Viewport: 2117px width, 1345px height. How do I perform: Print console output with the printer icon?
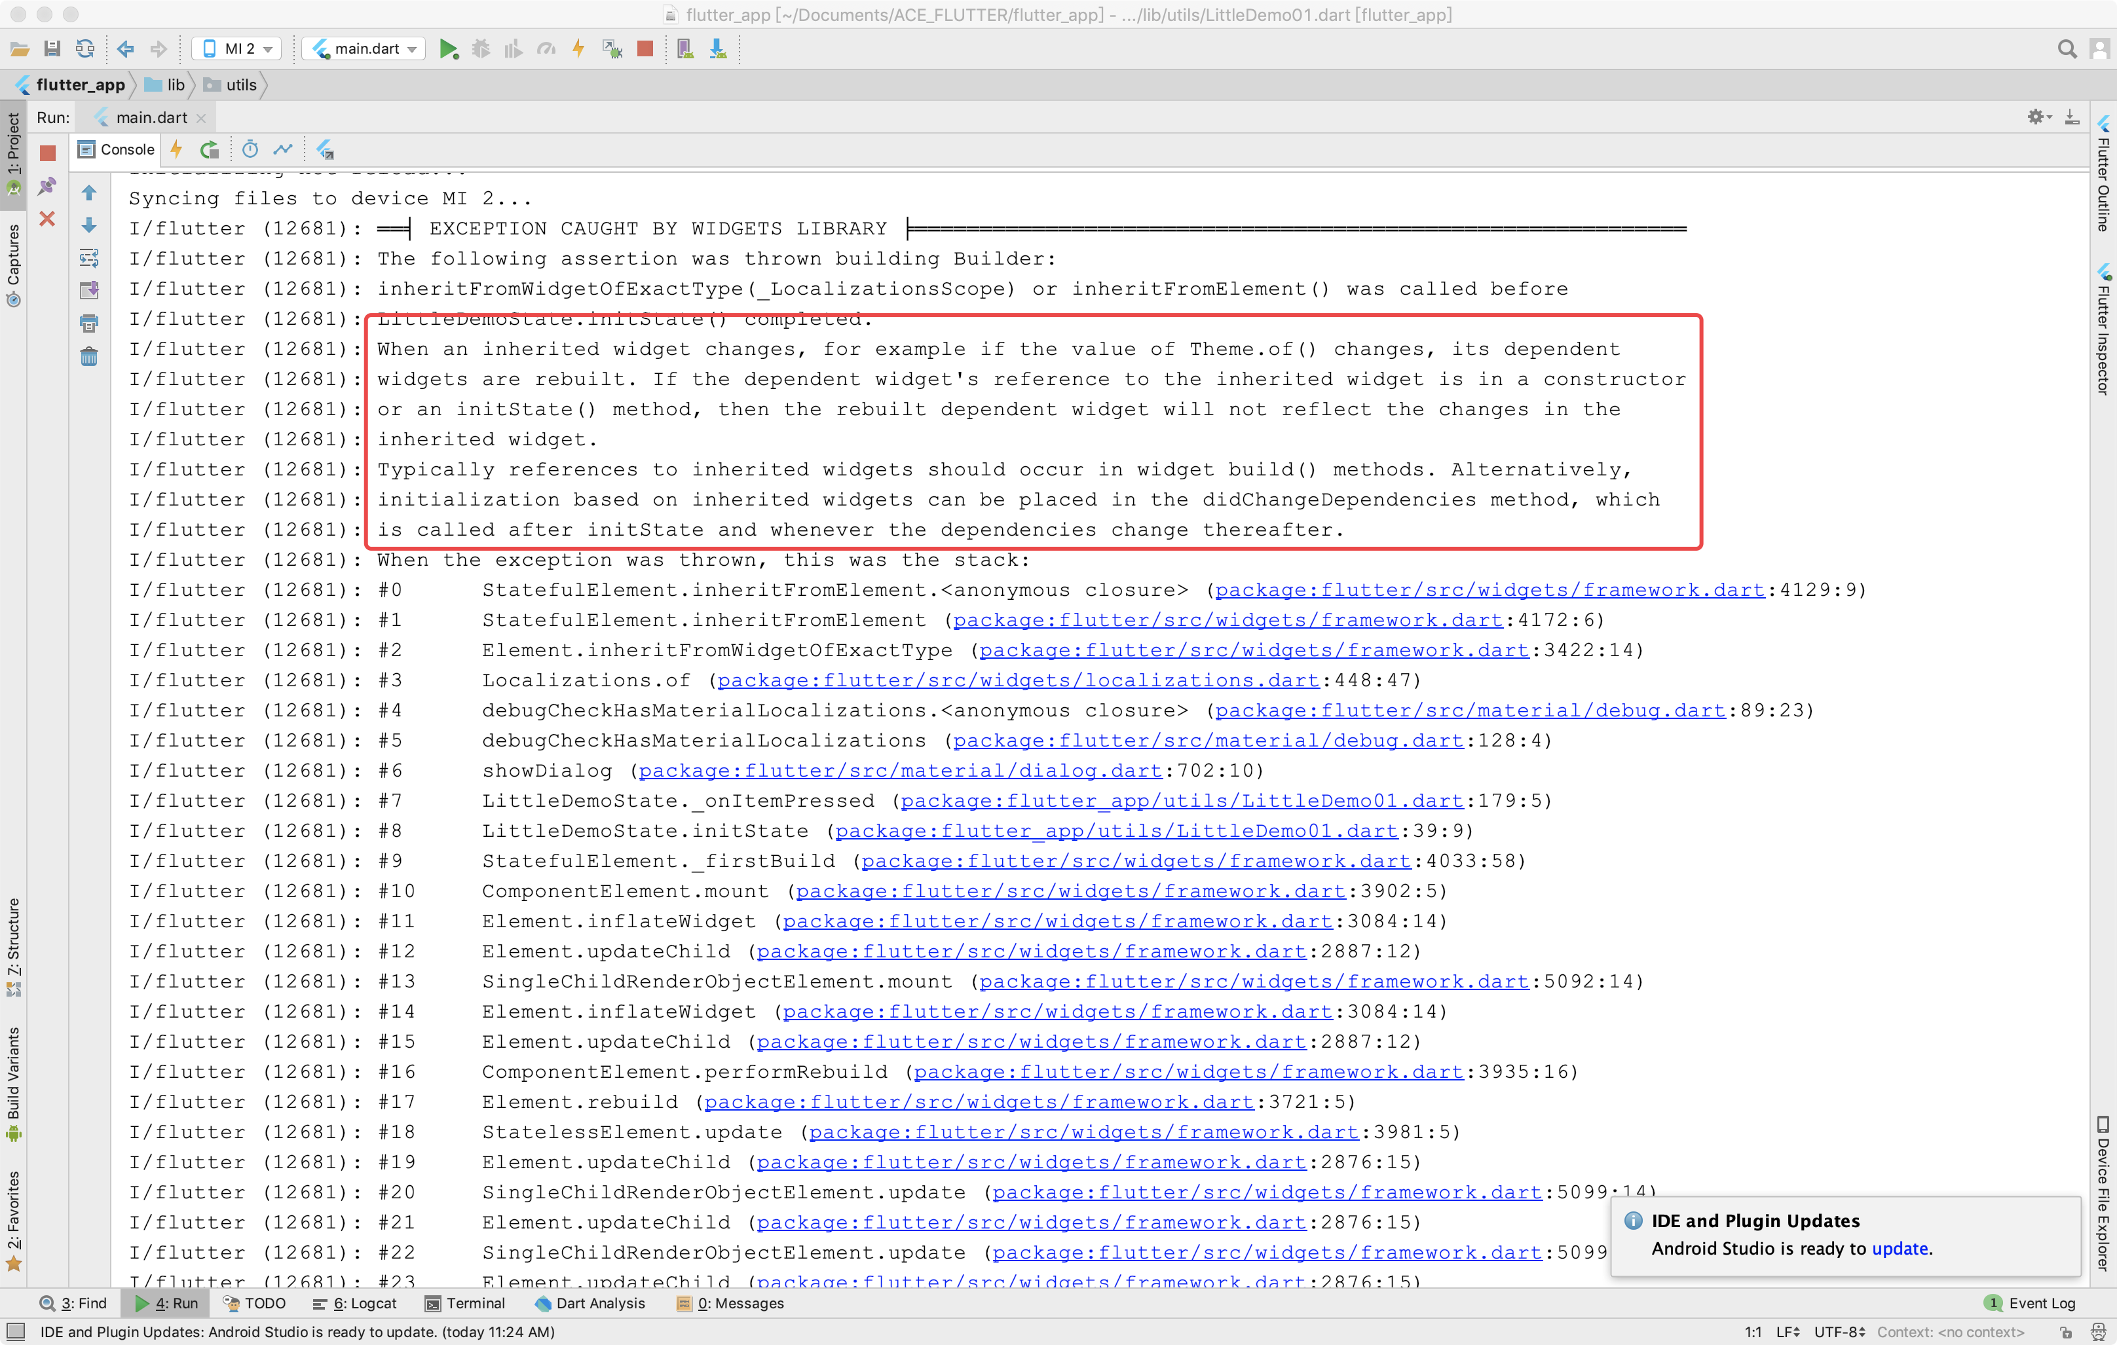(89, 323)
